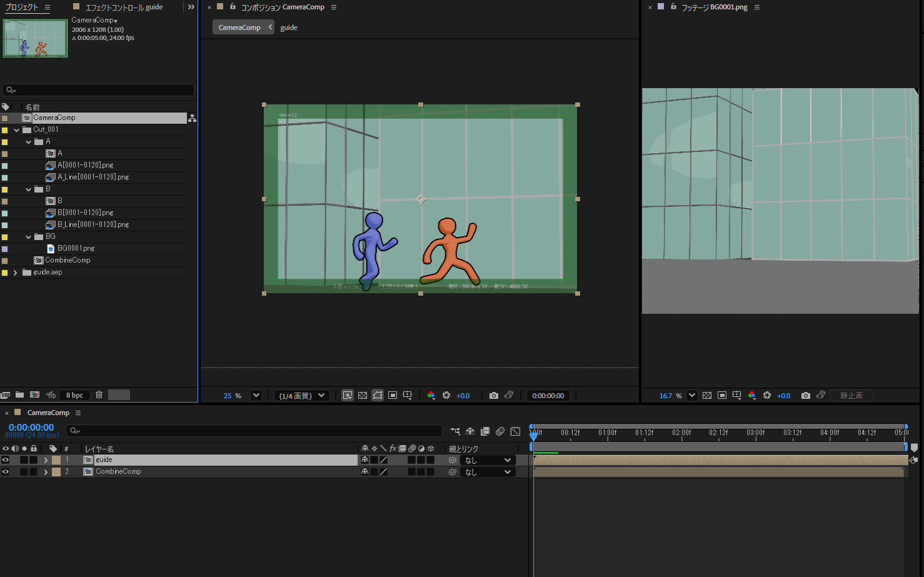Select the guide tab in composition breadcrumb
This screenshot has height=577, width=924.
tap(289, 28)
